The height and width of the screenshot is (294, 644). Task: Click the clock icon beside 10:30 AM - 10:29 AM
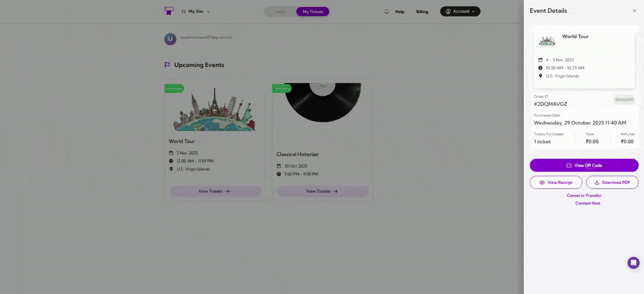[540, 68]
